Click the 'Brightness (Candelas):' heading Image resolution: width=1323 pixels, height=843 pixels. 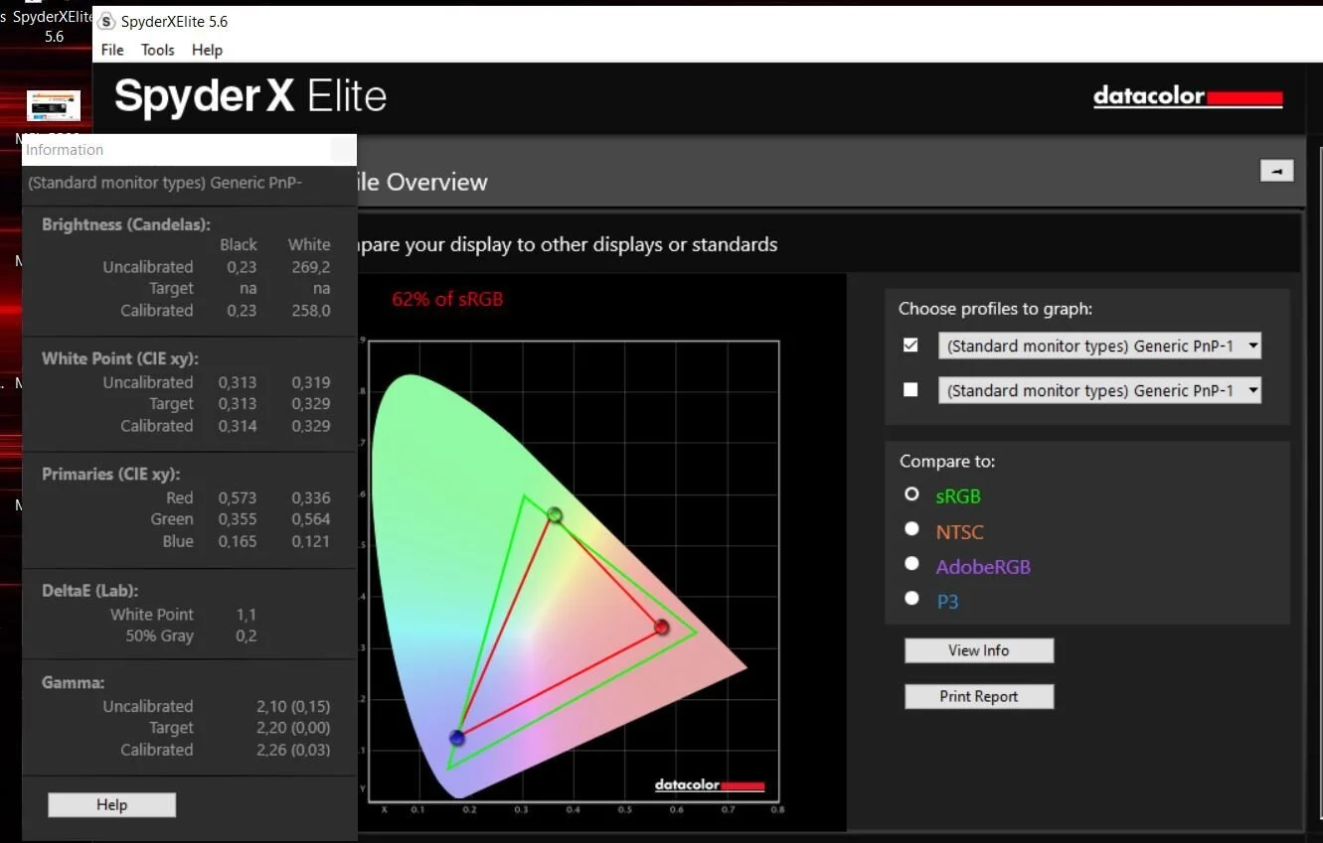[x=126, y=224]
